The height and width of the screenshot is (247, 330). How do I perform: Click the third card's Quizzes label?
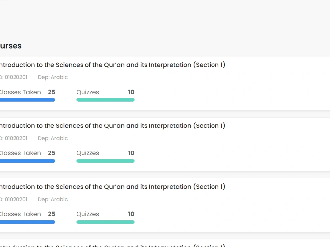tap(87, 214)
